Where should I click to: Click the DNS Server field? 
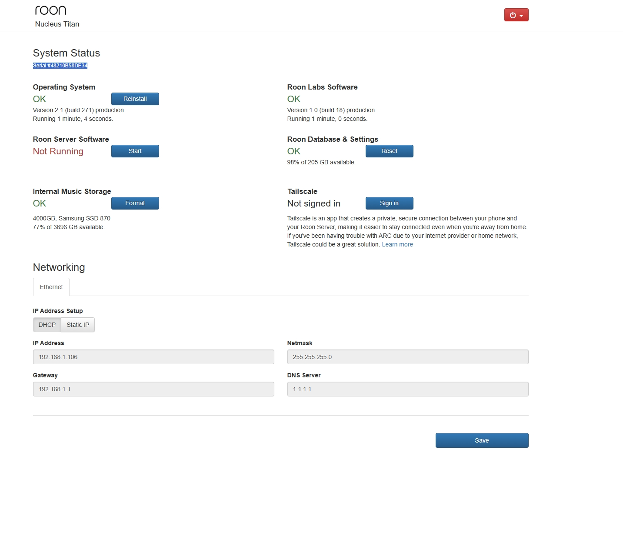click(x=408, y=389)
